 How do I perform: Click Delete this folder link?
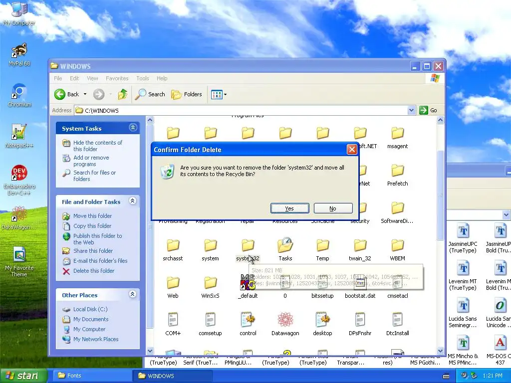click(93, 271)
